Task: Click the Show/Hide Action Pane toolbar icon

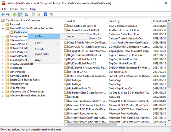Action: point(51,14)
